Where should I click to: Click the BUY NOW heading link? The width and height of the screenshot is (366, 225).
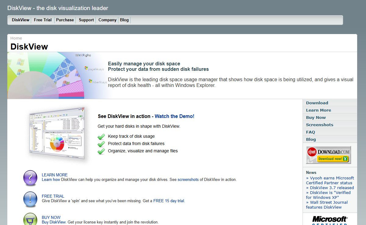tap(51, 217)
